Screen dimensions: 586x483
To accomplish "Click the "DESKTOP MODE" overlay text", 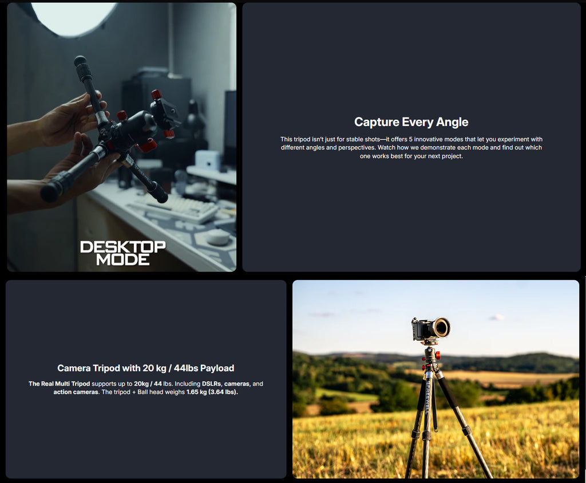I will pos(122,253).
